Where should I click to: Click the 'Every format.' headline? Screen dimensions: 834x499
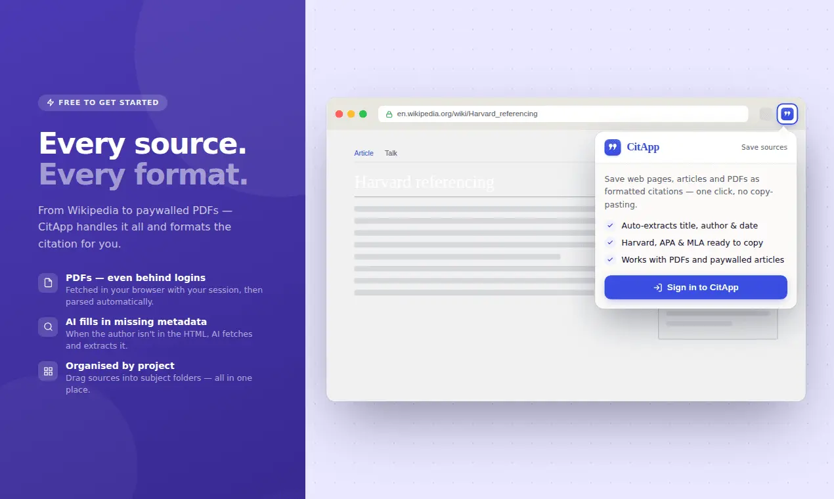(x=143, y=175)
